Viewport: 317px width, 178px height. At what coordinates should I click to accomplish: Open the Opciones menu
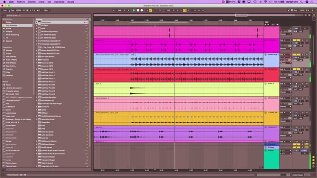(59, 2)
